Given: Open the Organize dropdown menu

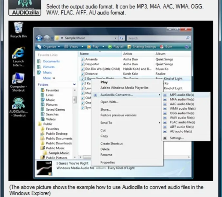Looking at the screenshot, I should click(x=49, y=47).
